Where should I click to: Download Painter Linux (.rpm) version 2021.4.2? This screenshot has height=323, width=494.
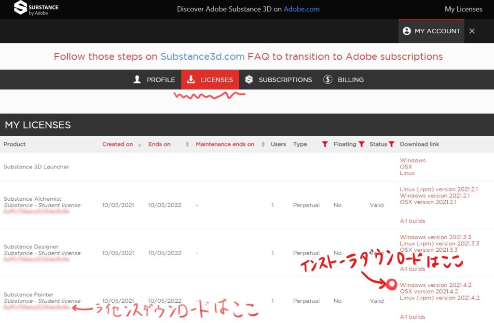(440, 298)
